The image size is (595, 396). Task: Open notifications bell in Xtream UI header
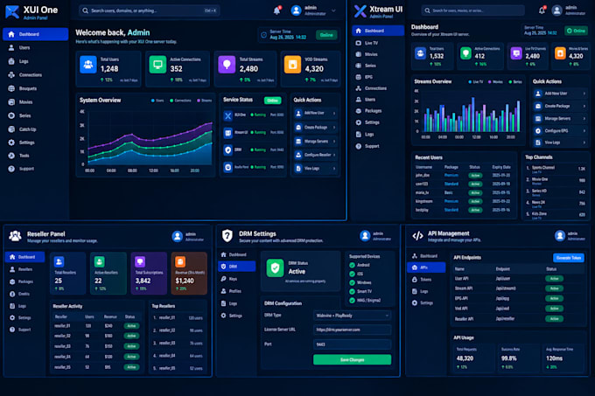pyautogui.click(x=542, y=10)
